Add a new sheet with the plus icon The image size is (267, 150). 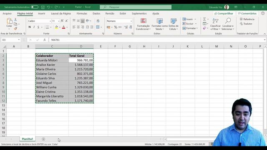43,139
